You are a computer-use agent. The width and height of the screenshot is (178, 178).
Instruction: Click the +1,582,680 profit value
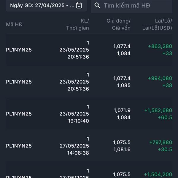(158, 110)
